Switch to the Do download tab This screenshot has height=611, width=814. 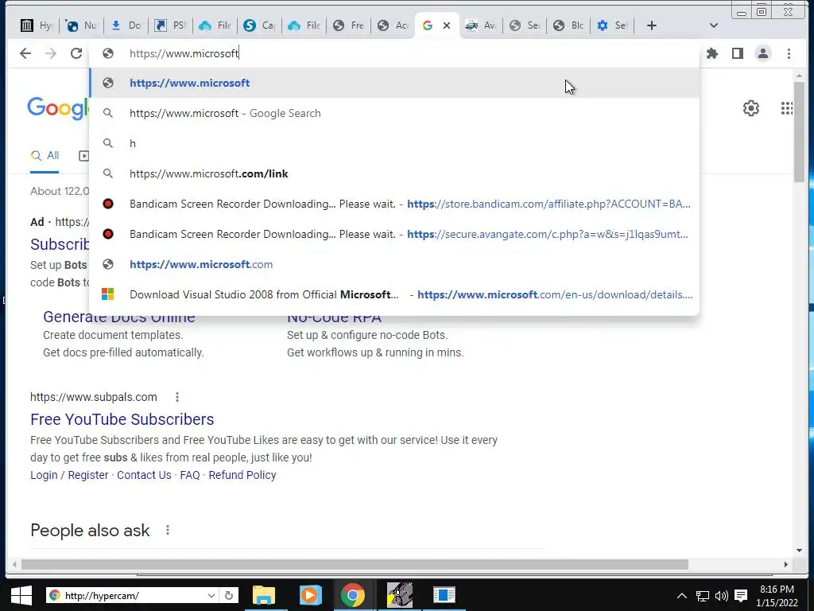click(x=126, y=25)
